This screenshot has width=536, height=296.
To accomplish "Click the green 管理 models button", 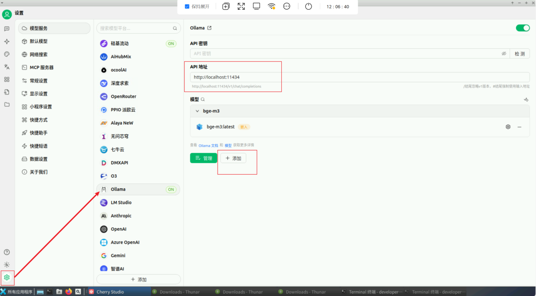I will pyautogui.click(x=204, y=158).
